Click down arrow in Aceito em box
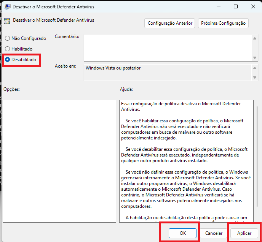The image size is (262, 242). pyautogui.click(x=255, y=78)
